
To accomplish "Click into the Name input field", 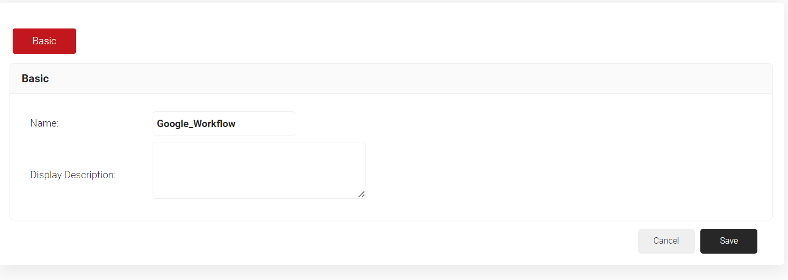I will tap(223, 124).
